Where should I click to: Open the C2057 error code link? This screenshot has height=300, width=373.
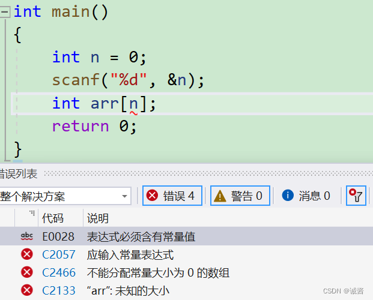[59, 254]
